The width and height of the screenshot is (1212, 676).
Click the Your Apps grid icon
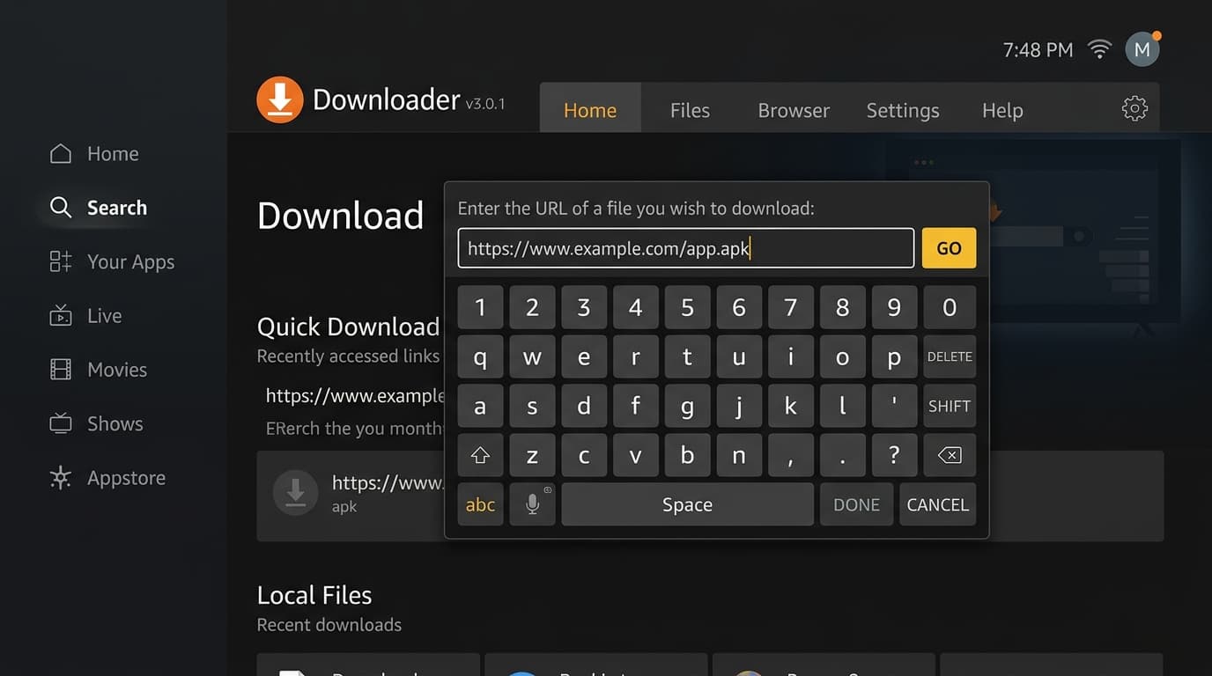tap(61, 261)
